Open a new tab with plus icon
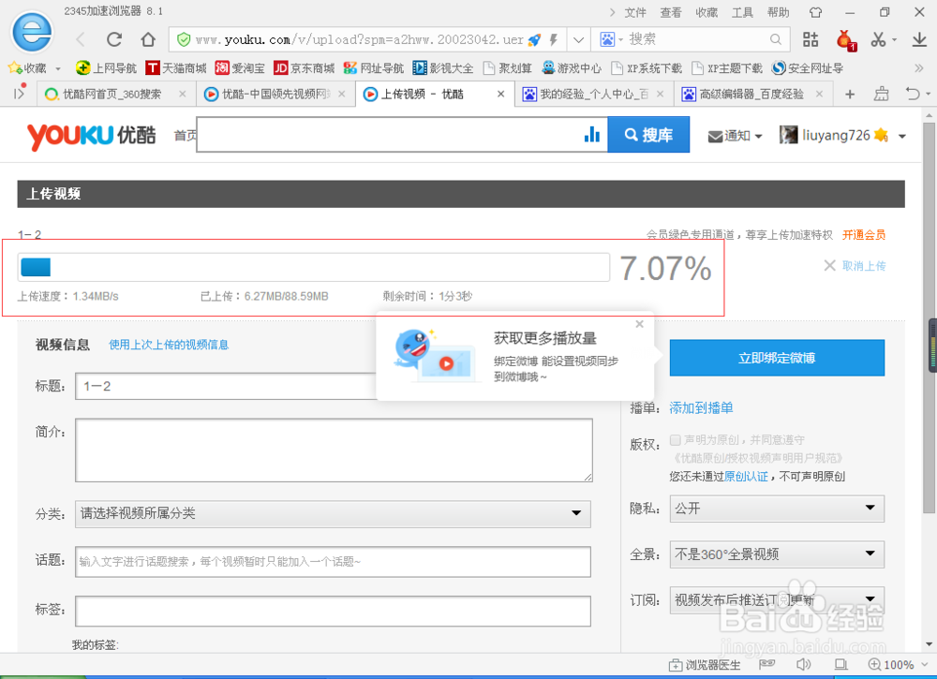Image resolution: width=937 pixels, height=679 pixels. pos(850,95)
